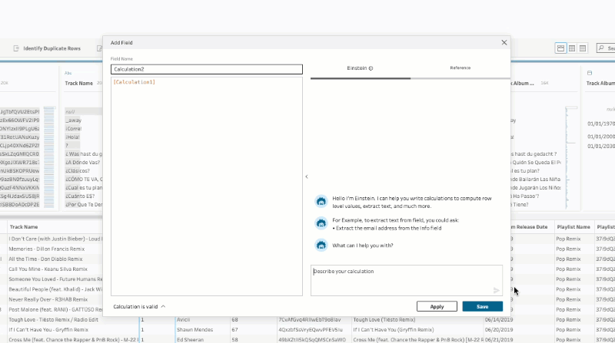Collapse the Einstein side panel arrow
615x343 pixels.
pos(306,176)
